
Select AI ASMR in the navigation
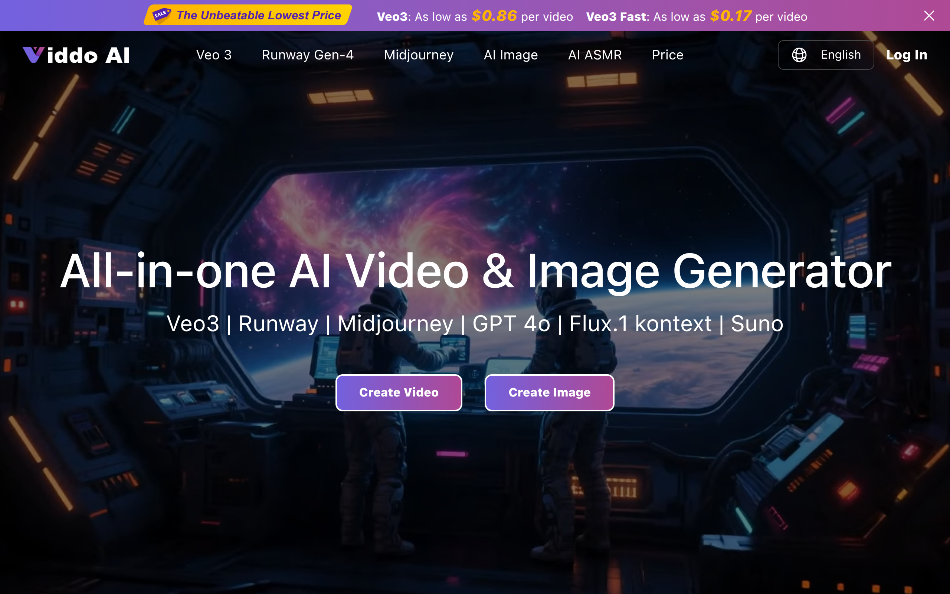click(x=595, y=55)
